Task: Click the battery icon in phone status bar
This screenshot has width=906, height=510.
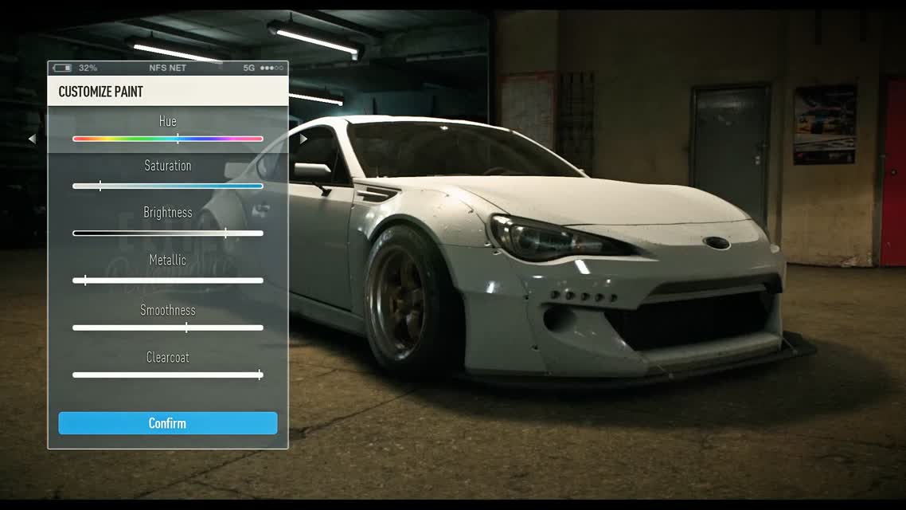Action: pos(62,68)
